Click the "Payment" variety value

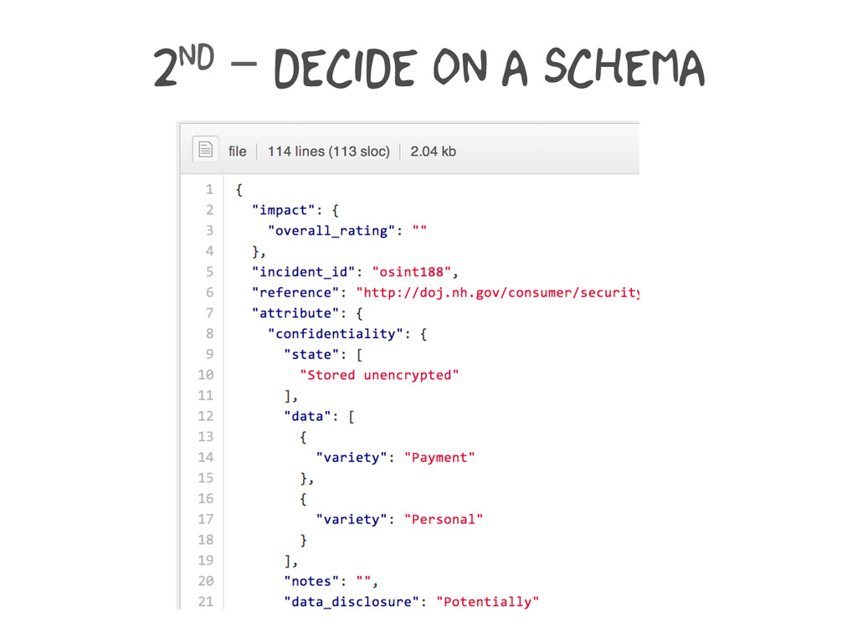439,458
